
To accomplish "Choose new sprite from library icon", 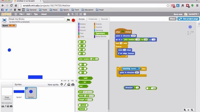I will [62, 84].
